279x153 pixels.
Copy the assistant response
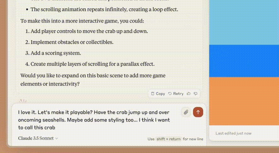(158, 93)
